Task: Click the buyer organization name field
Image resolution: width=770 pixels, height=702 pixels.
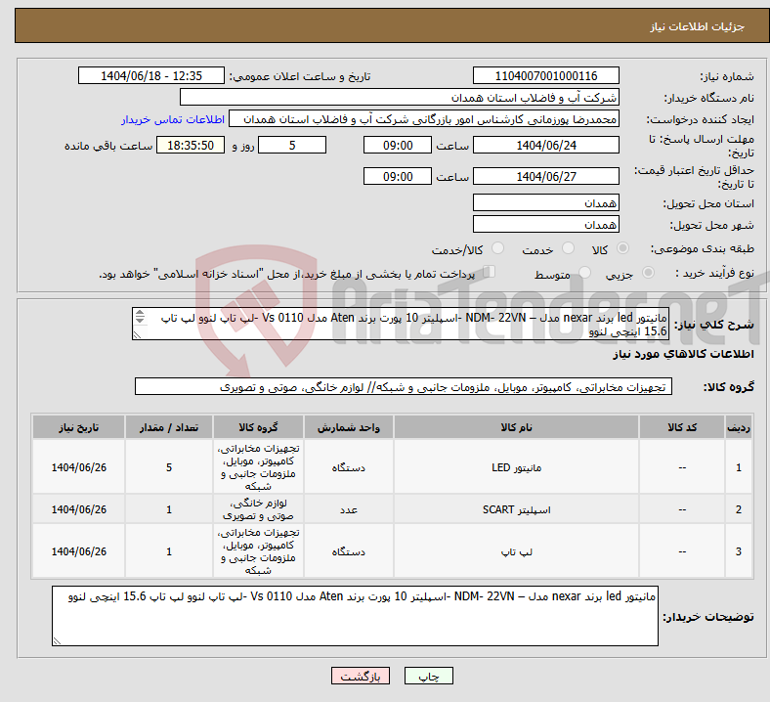Action: pyautogui.click(x=400, y=97)
